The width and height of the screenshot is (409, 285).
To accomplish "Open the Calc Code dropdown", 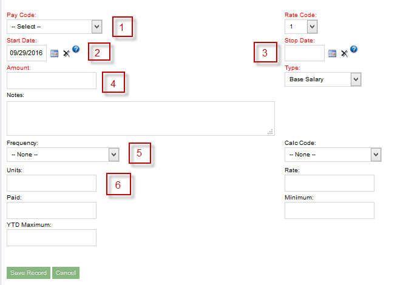I will click(333, 155).
